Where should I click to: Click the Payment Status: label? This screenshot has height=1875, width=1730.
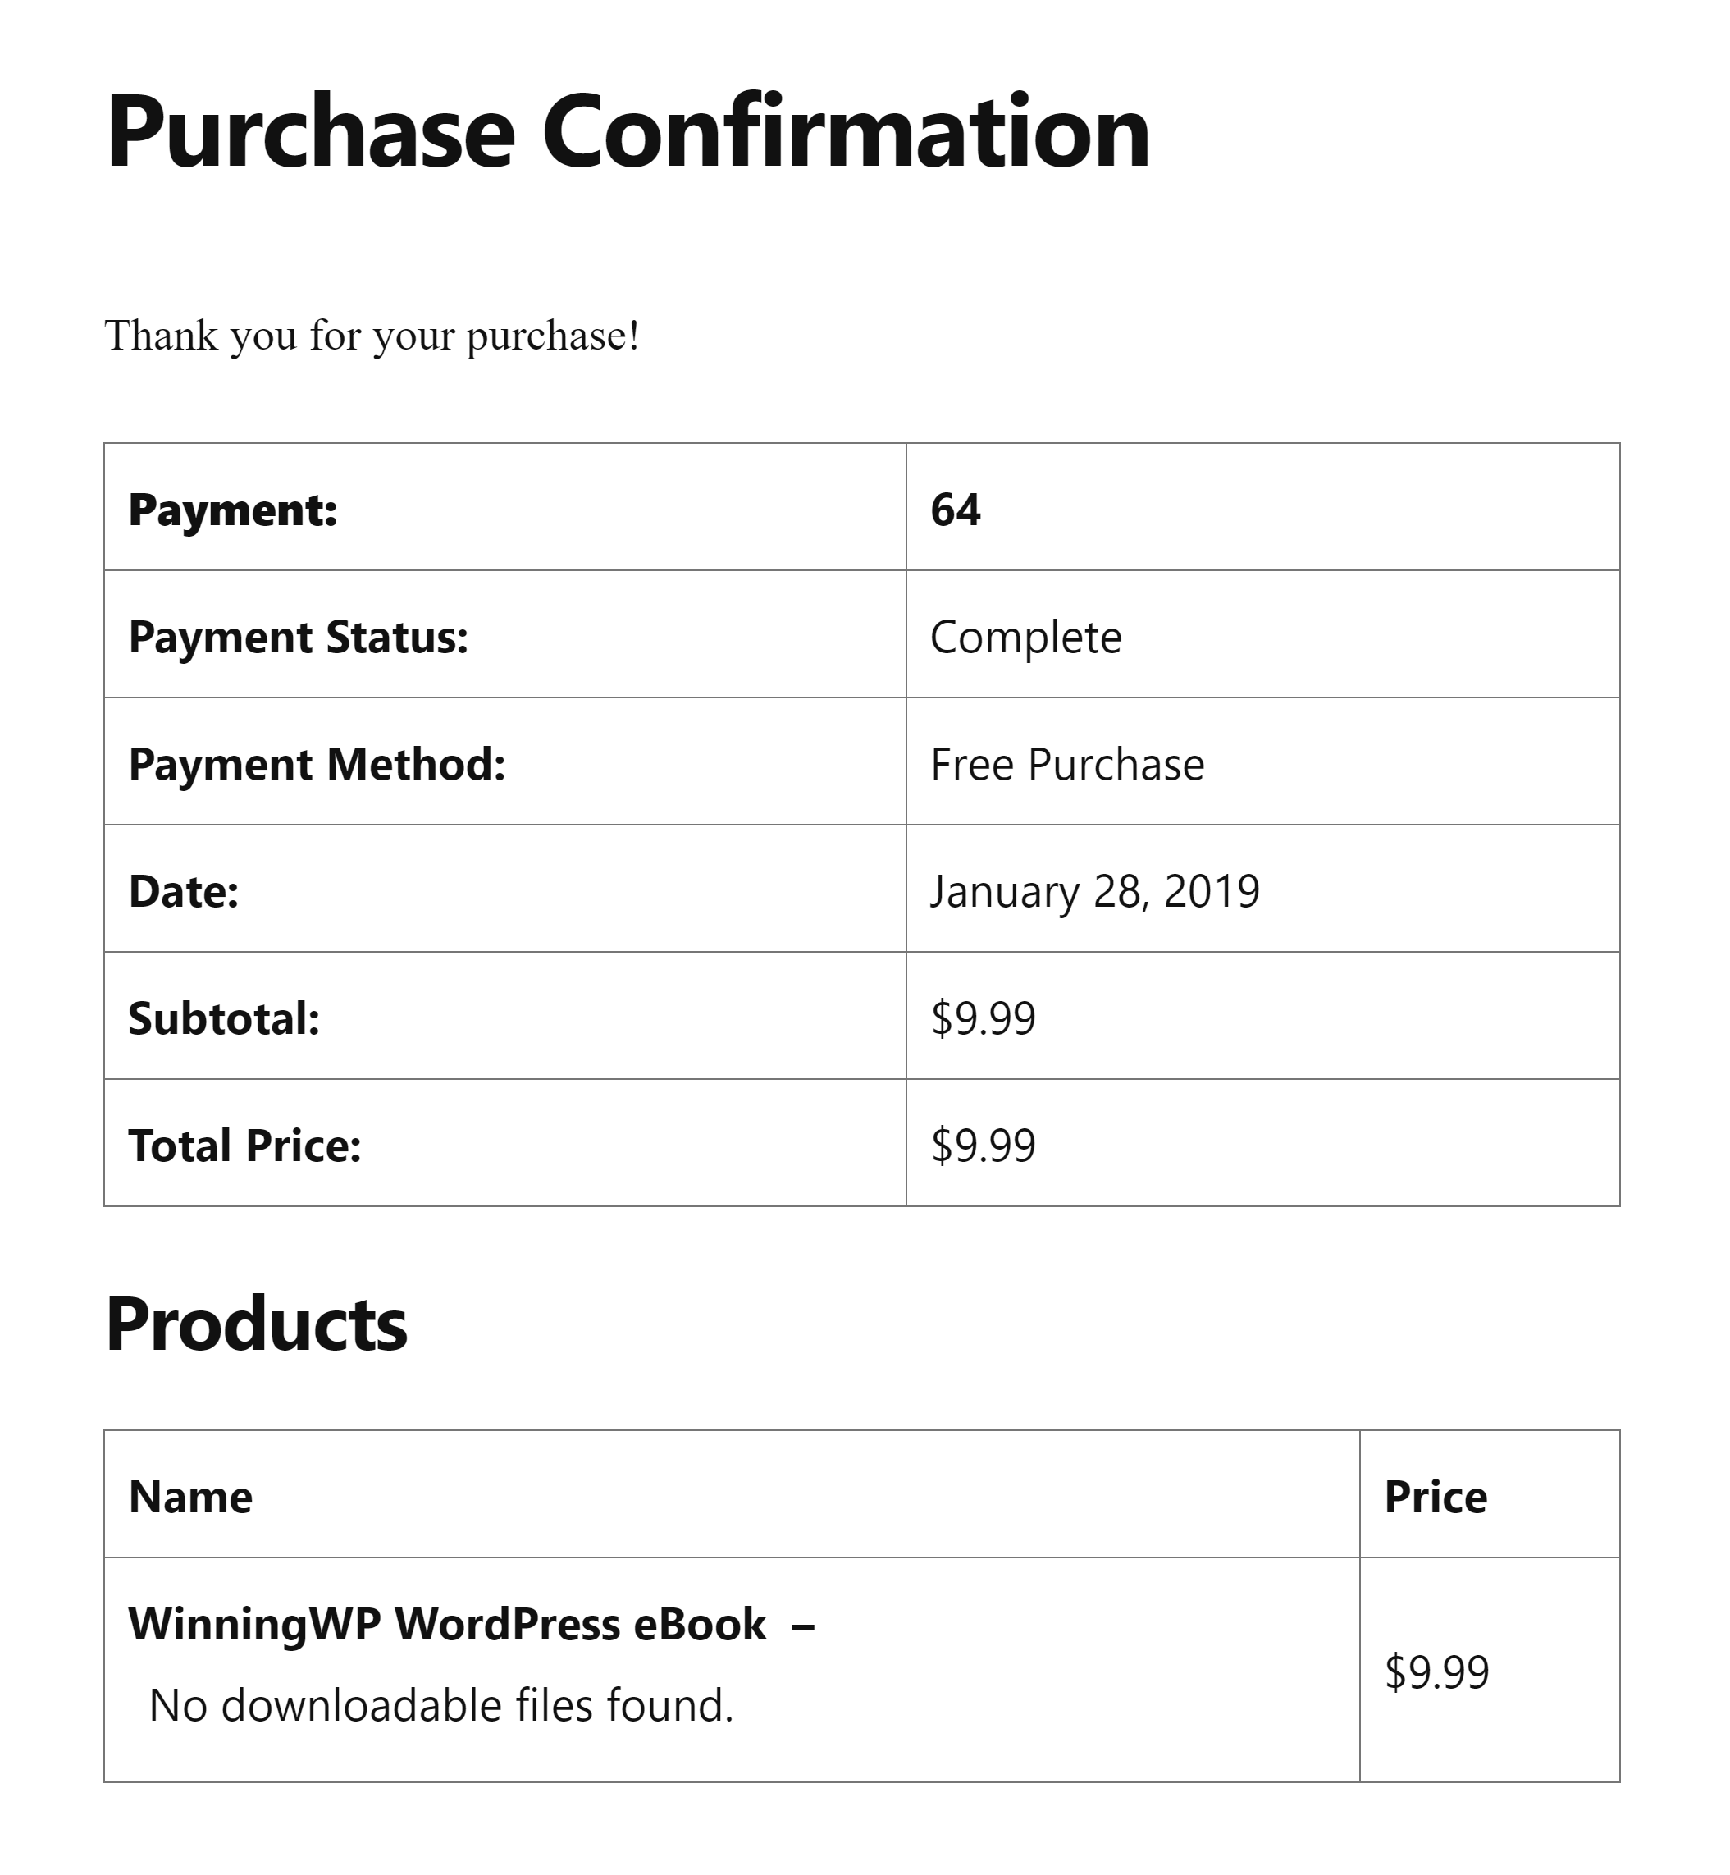point(298,638)
